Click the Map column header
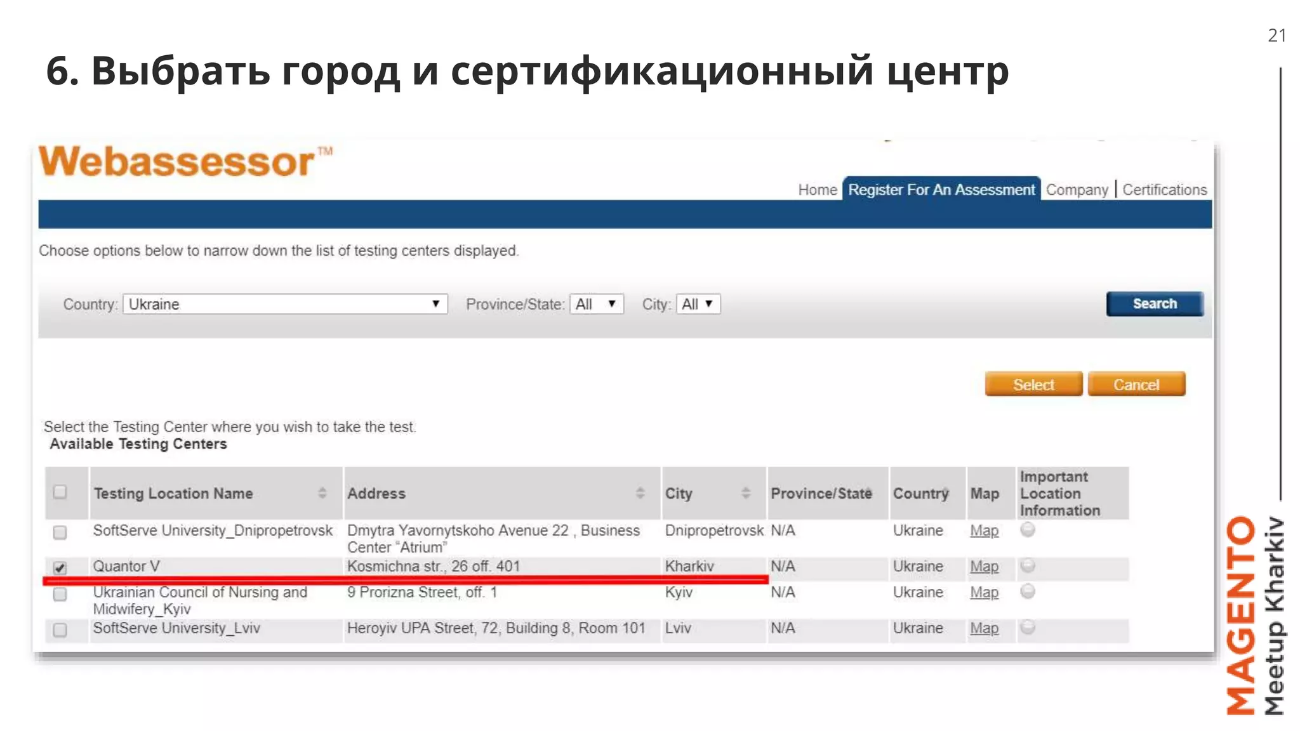1300x731 pixels. (x=985, y=493)
